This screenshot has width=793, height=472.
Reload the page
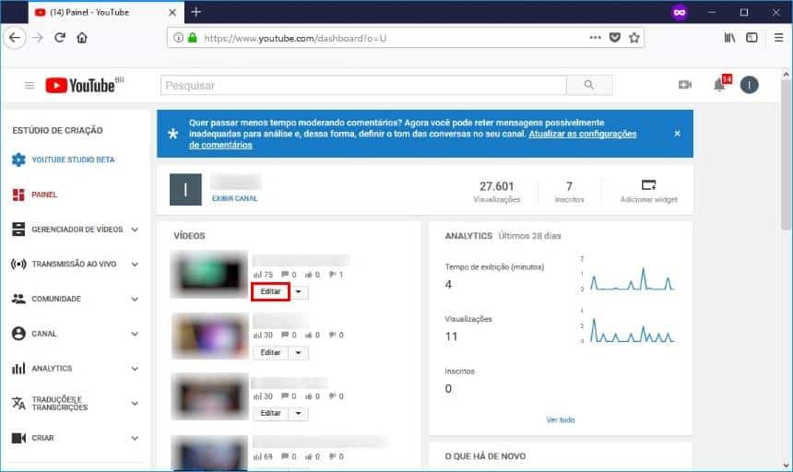(x=60, y=38)
